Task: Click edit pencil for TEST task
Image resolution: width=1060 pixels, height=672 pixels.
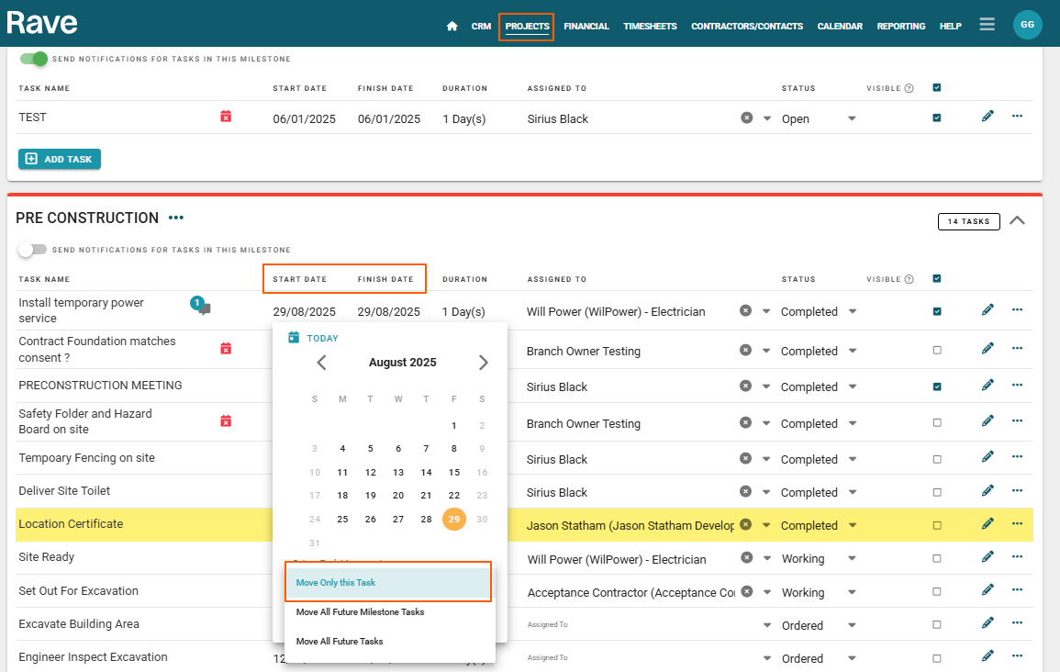Action: point(987,117)
